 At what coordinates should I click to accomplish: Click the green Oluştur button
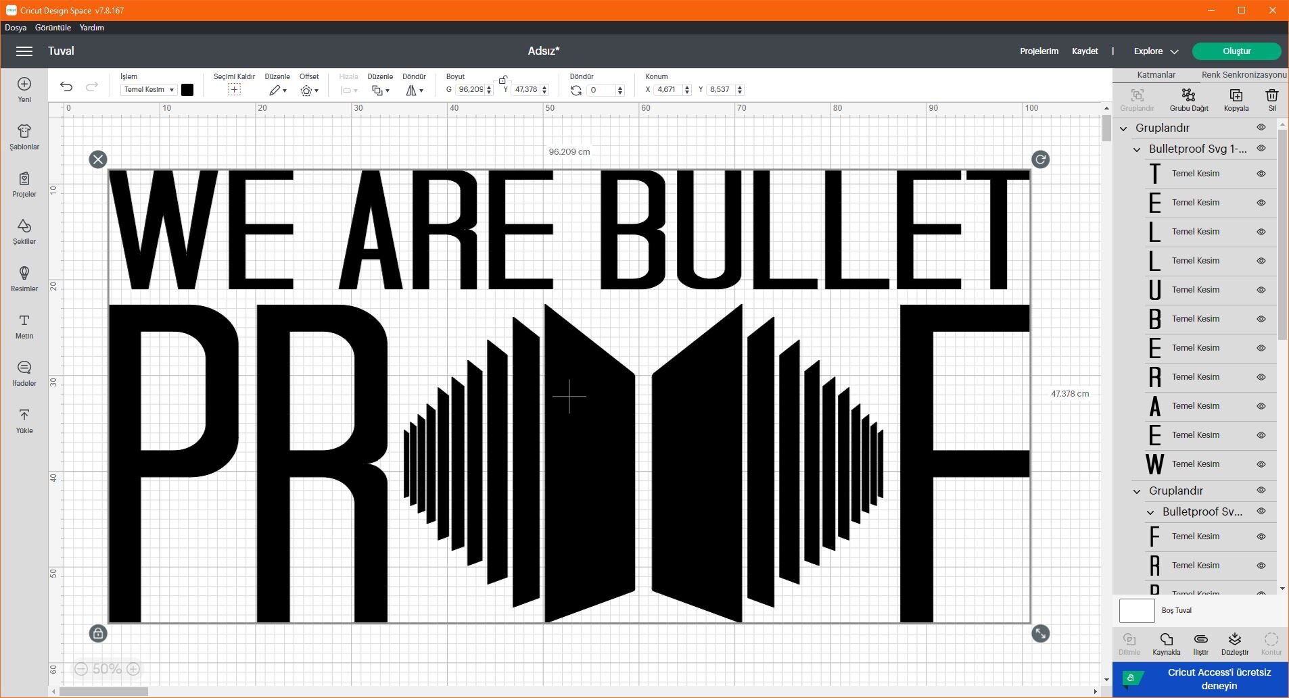click(1236, 51)
